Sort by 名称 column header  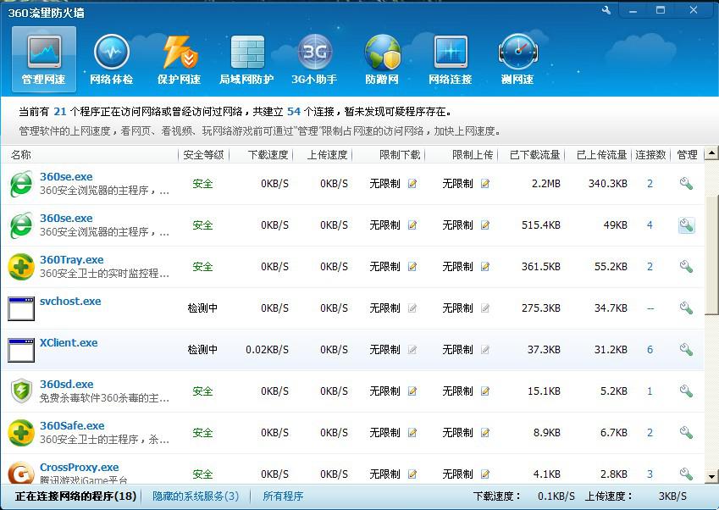coord(21,155)
